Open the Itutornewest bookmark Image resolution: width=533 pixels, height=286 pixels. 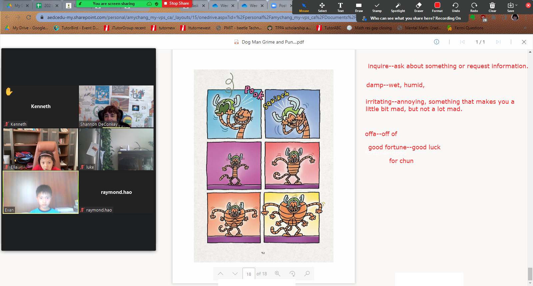click(x=196, y=28)
